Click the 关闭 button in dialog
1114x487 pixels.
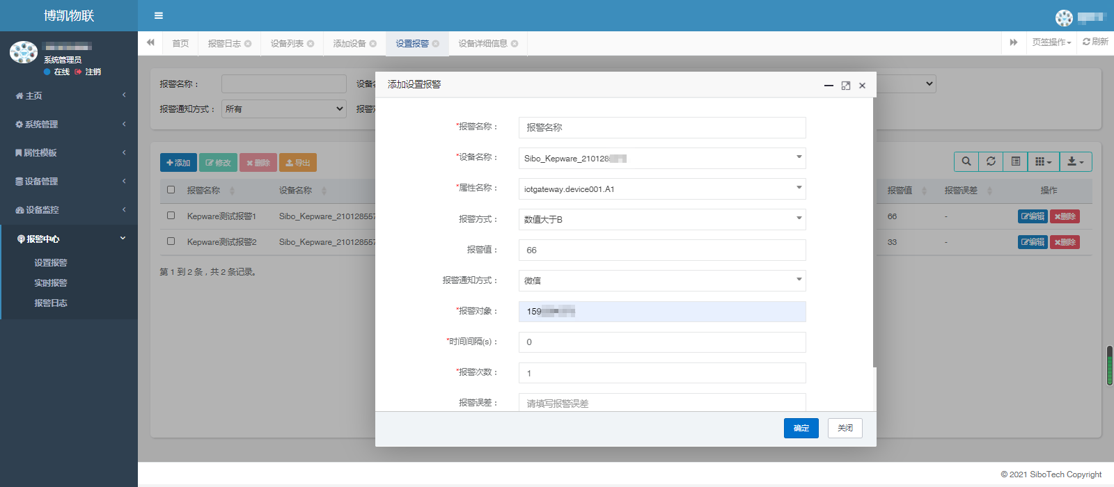(845, 428)
